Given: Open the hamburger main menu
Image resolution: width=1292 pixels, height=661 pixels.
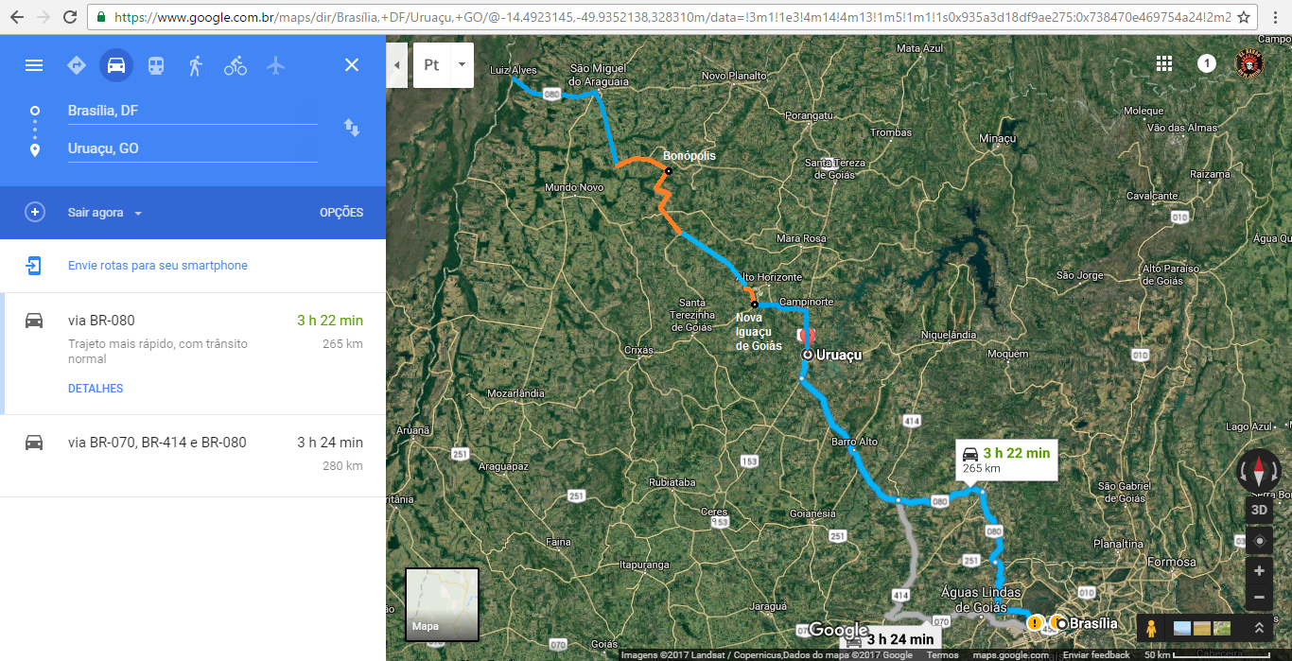Looking at the screenshot, I should point(34,65).
